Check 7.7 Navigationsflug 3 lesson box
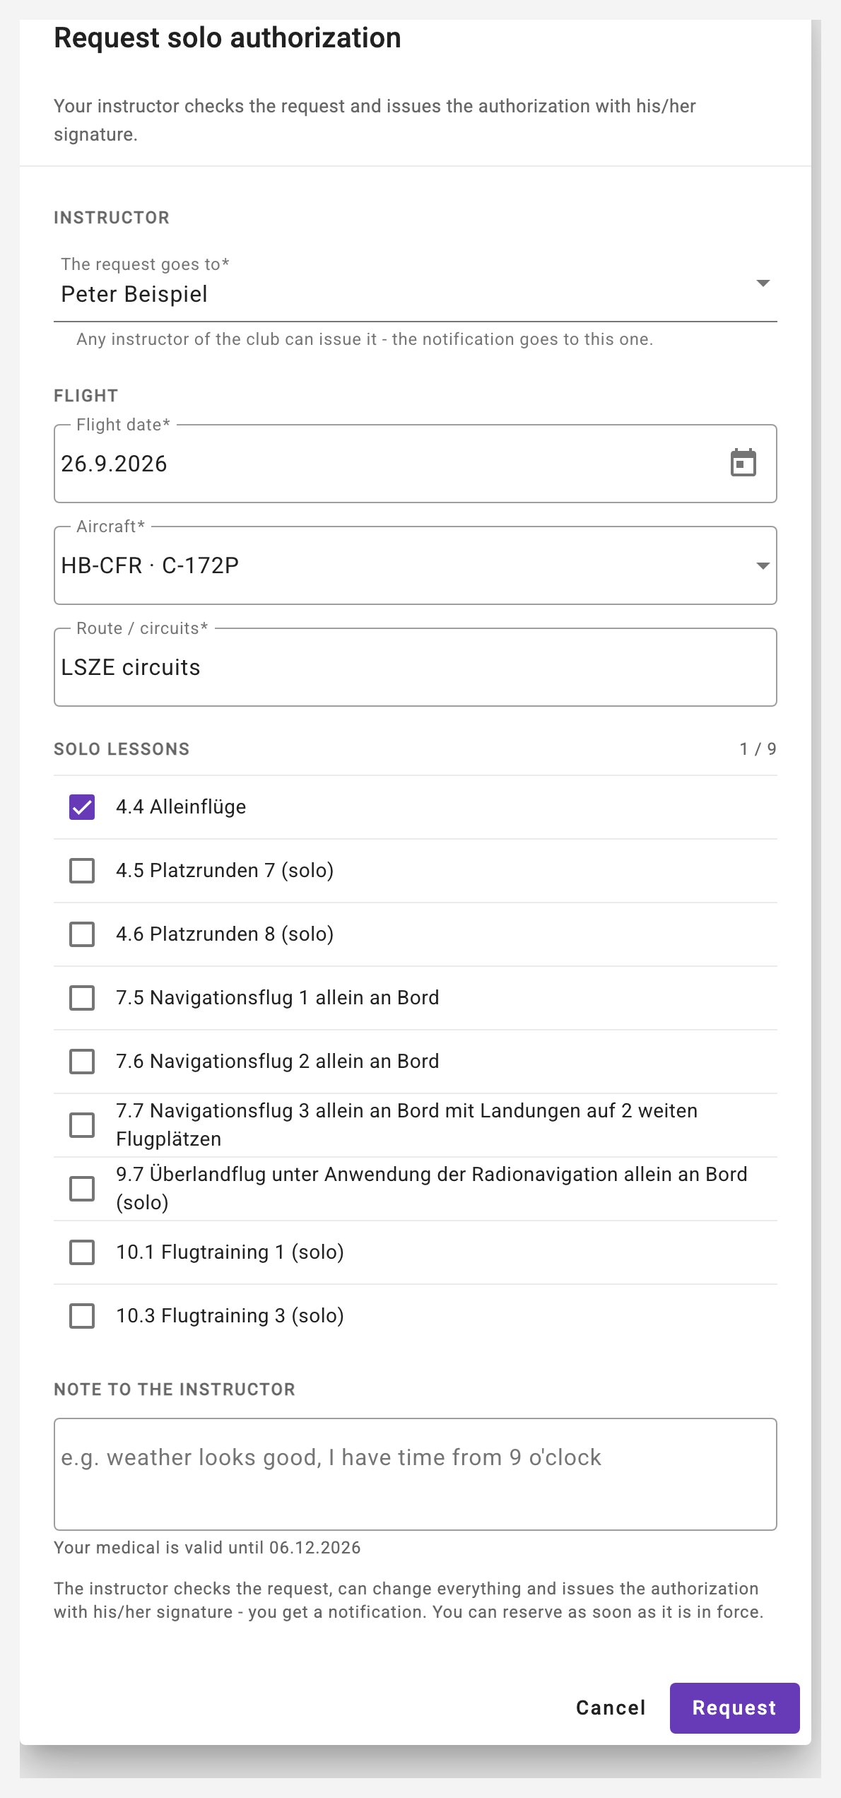 click(x=82, y=1125)
